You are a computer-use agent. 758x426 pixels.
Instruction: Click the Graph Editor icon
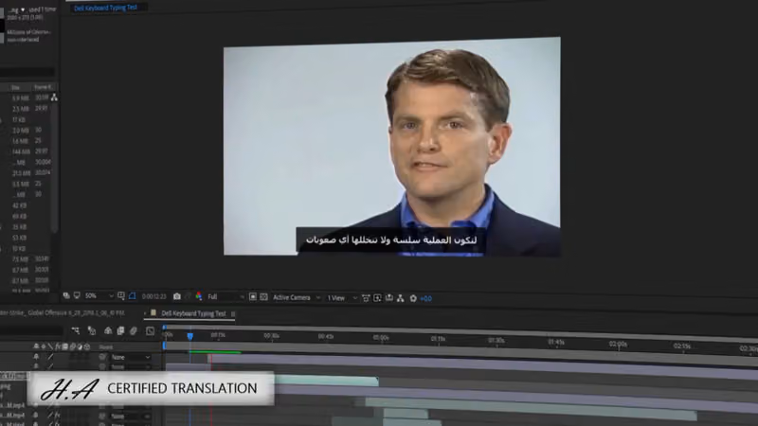pos(151,330)
